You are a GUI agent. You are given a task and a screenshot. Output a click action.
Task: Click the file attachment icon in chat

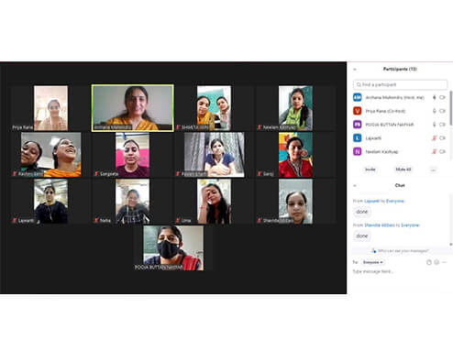(429, 262)
